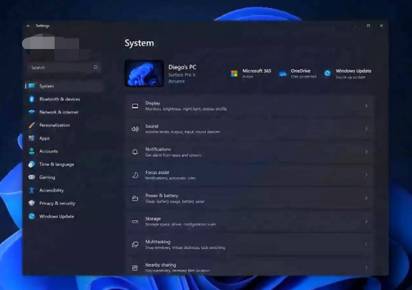
Task: Go back using the Settings back arrow
Action: pyautogui.click(x=28, y=26)
